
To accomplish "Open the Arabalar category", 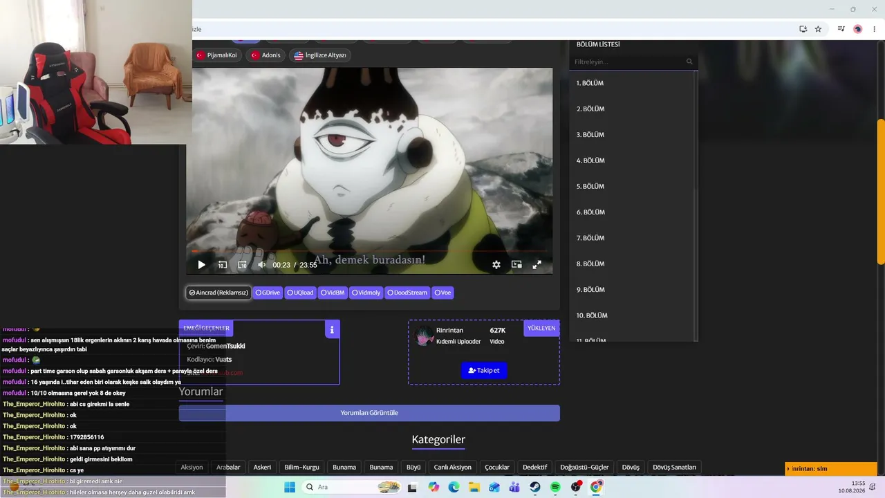I will [x=228, y=468].
